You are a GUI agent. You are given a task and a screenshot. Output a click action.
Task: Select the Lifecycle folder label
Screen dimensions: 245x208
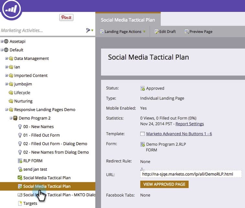click(x=22, y=93)
